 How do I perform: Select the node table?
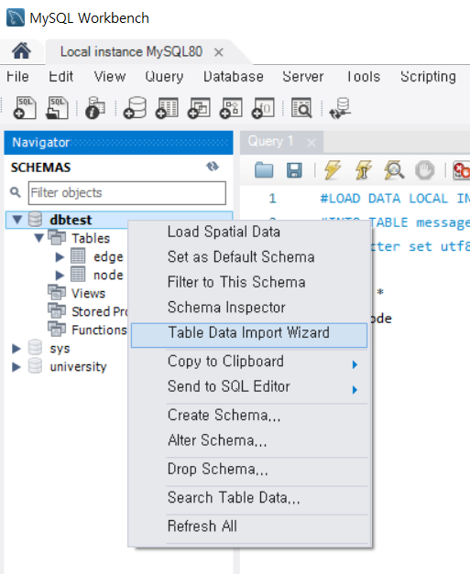click(108, 275)
